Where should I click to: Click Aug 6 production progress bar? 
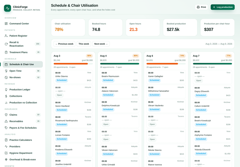click(x=166, y=64)
